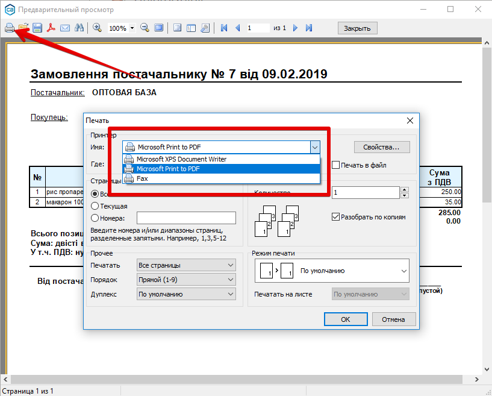Close the Печать dialog with X
Viewport: 492px width, 396px height.
409,121
